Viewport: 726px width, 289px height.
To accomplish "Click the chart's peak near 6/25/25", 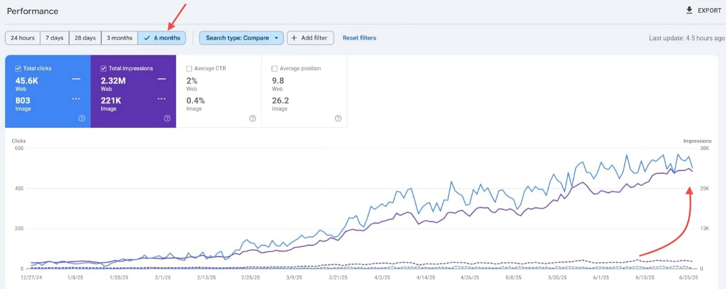I will click(x=678, y=155).
